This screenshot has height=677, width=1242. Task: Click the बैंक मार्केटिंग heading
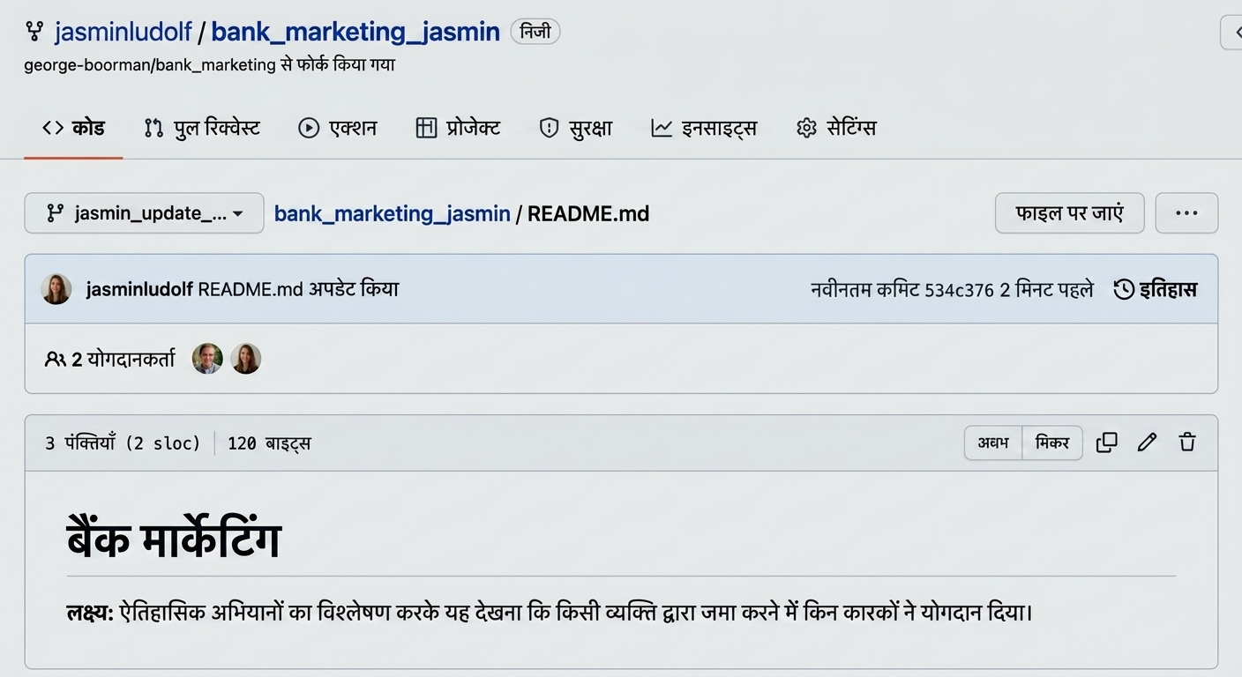tap(174, 539)
